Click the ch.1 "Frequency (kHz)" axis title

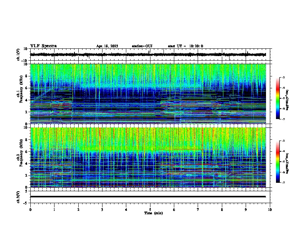coord(21,89)
